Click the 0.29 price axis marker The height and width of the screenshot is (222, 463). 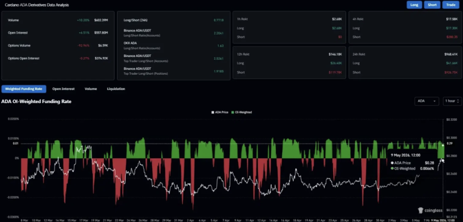click(x=449, y=143)
